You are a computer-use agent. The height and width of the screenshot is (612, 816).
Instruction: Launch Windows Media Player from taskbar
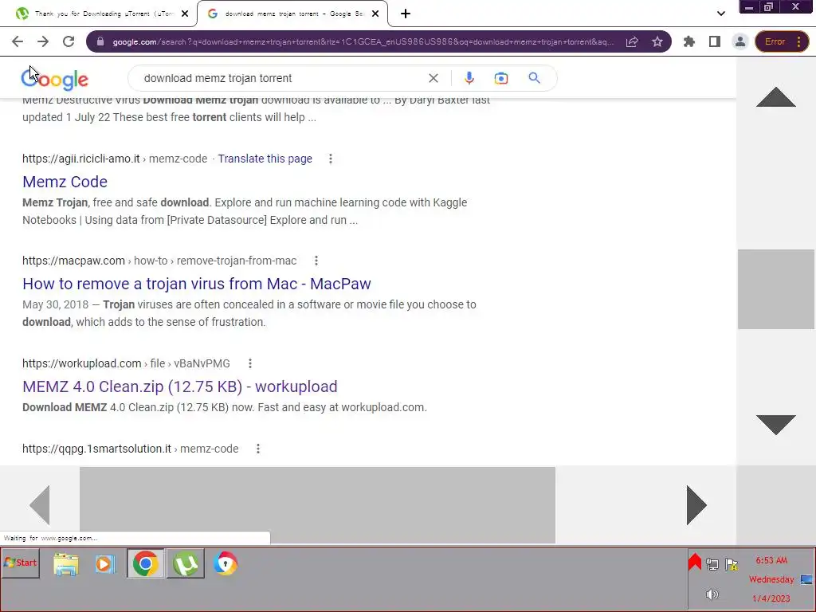tap(105, 564)
